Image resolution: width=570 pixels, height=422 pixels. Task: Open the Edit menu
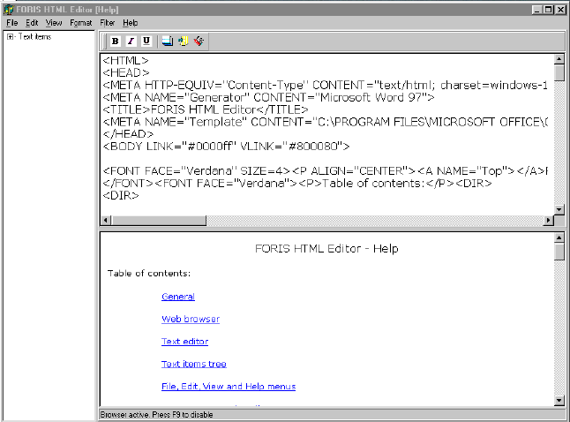coord(32,21)
